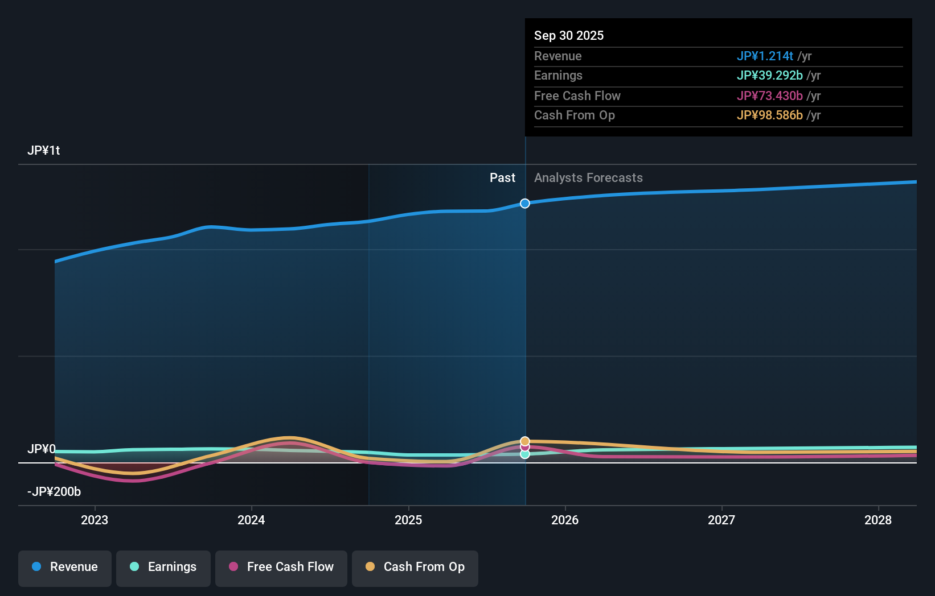
Task: Click the pink Free Cash Flow legend dot
Action: tap(233, 567)
